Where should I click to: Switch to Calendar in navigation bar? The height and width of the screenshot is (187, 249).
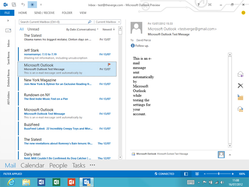pyautogui.click(x=32, y=165)
